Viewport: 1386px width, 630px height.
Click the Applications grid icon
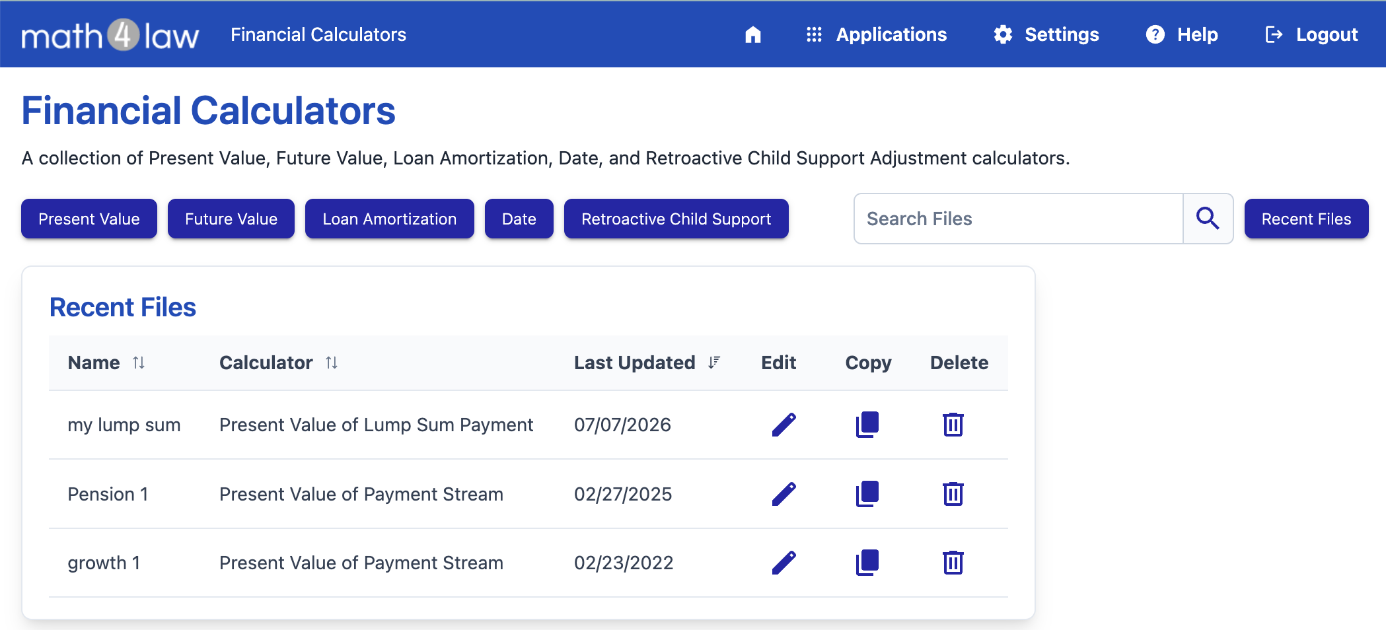814,34
